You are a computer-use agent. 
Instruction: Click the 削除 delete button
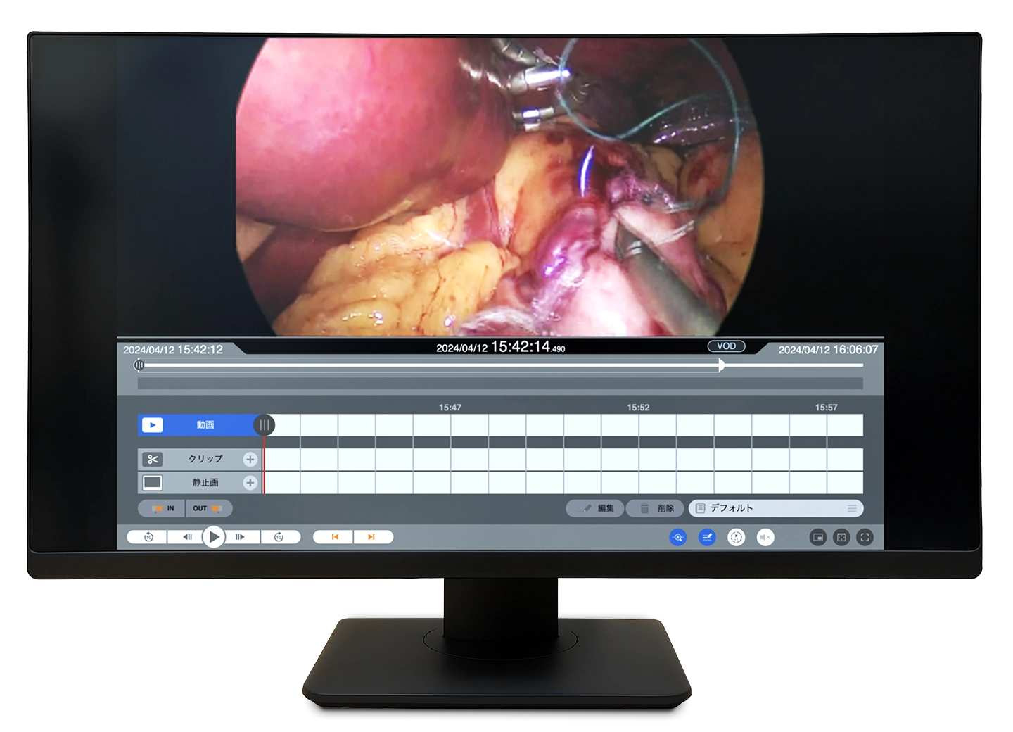tap(656, 508)
